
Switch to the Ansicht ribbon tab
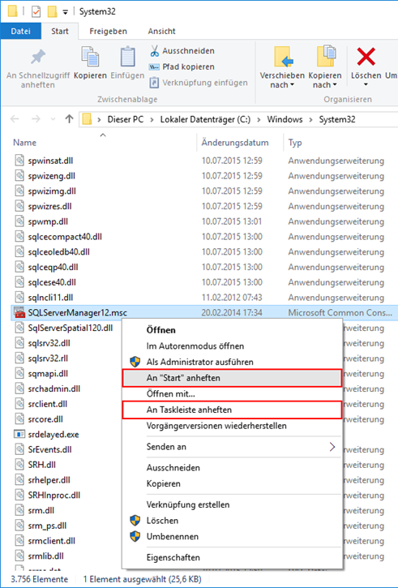[161, 31]
